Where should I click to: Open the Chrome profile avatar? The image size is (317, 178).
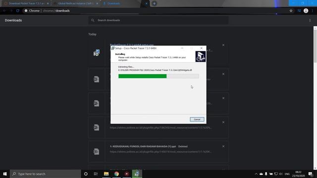pos(306,11)
